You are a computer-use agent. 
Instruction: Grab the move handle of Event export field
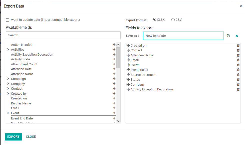click(128, 65)
